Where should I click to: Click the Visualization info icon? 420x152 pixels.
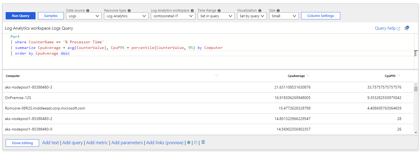point(260,10)
